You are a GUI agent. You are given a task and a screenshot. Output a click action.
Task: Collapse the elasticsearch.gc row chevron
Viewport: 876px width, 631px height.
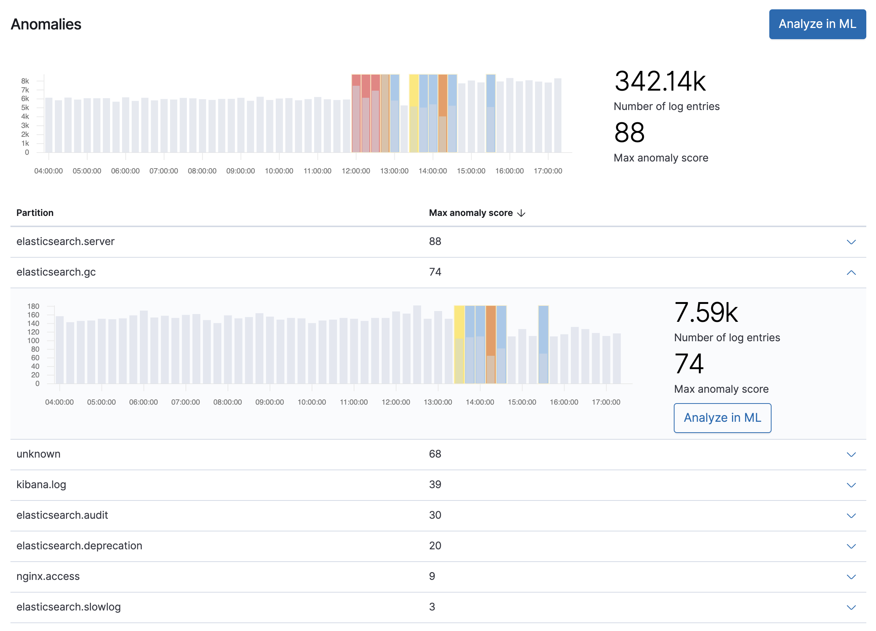click(x=851, y=273)
